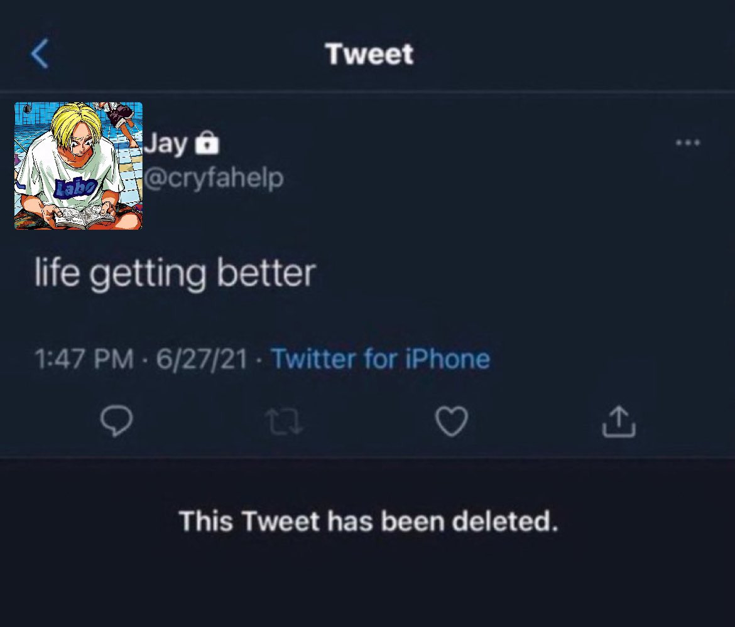This screenshot has width=735, height=627.
Task: Open Jay's profile picture
Action: point(79,166)
